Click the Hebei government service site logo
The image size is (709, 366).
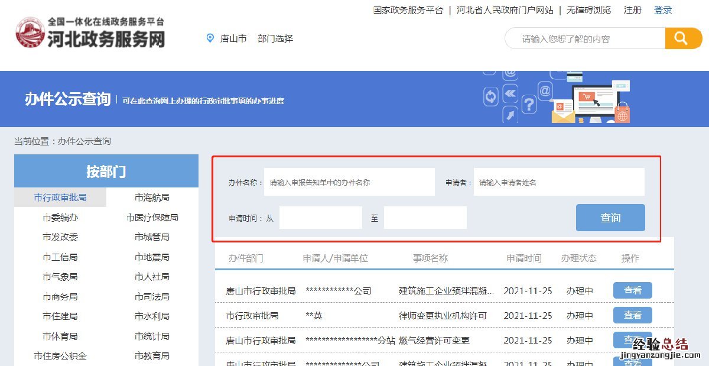point(90,33)
